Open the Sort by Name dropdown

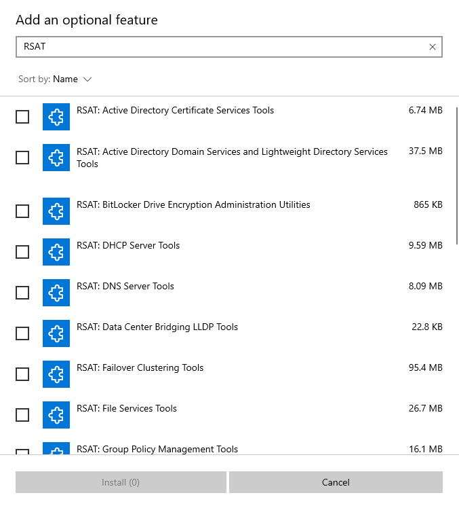[55, 79]
